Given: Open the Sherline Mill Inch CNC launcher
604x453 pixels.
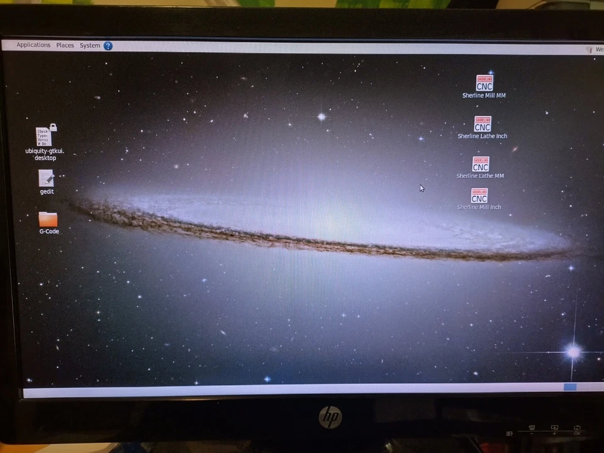Looking at the screenshot, I should 479,196.
